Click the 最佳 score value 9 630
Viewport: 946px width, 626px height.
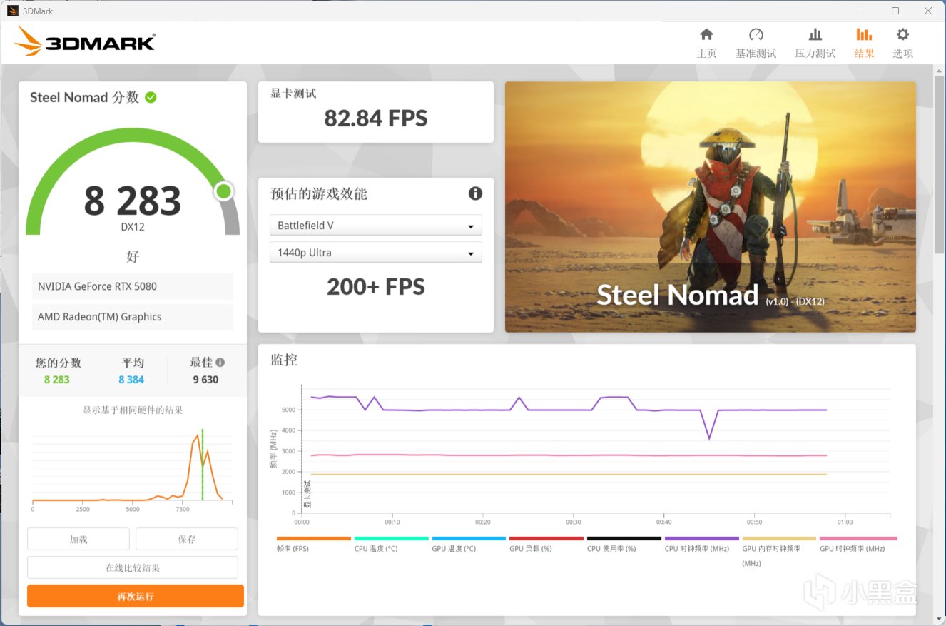(x=205, y=380)
